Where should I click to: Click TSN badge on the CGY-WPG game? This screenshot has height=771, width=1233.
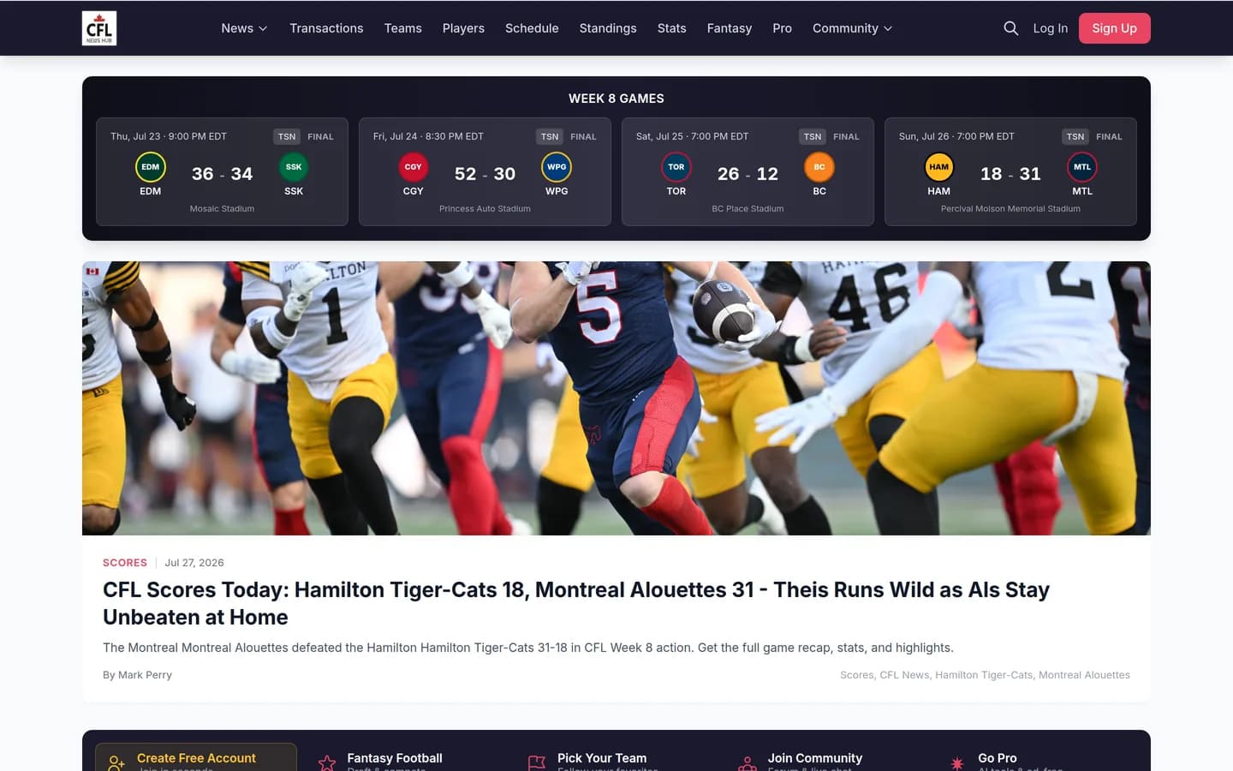pos(550,136)
